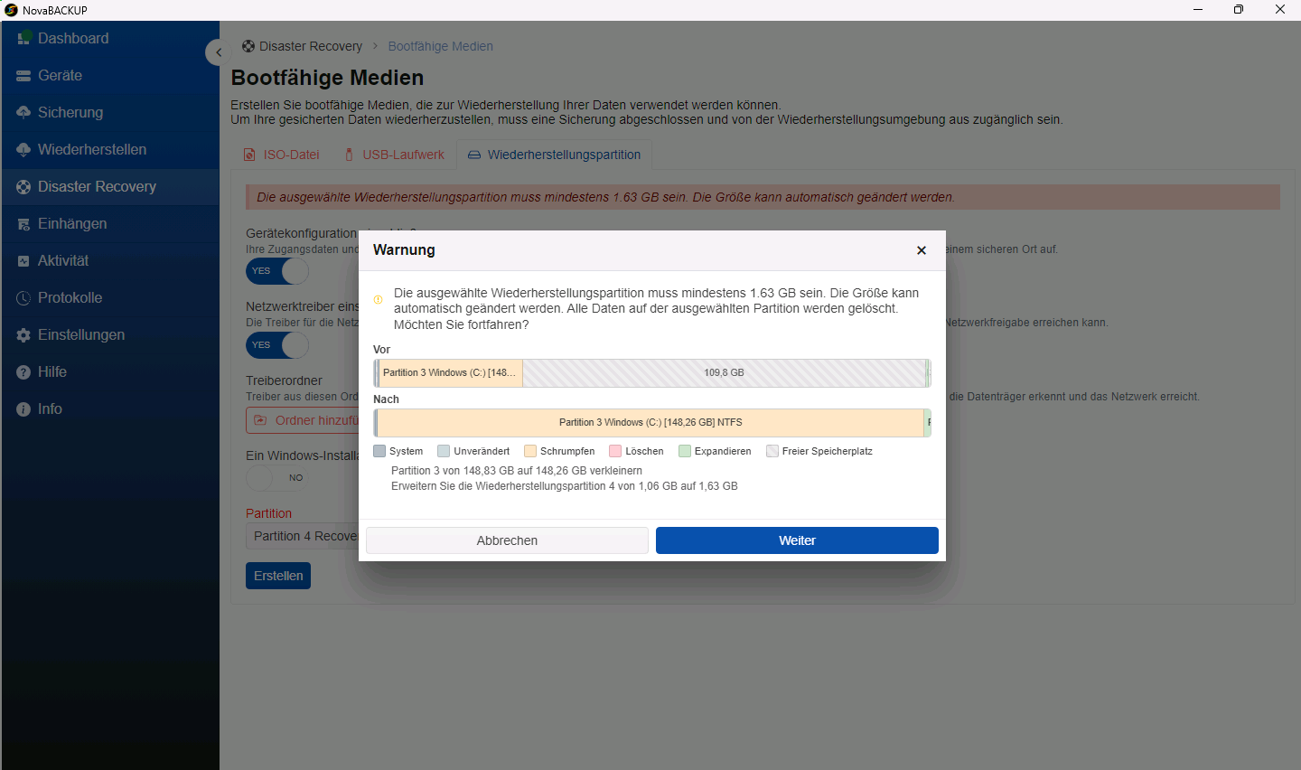This screenshot has width=1301, height=770.
Task: Open the Partition 4 Recovery dropdown
Action: point(303,536)
